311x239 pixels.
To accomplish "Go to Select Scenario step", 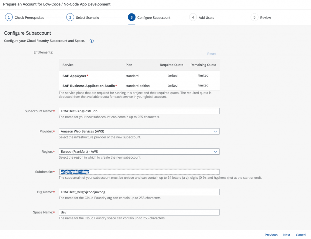I will (x=87, y=18).
